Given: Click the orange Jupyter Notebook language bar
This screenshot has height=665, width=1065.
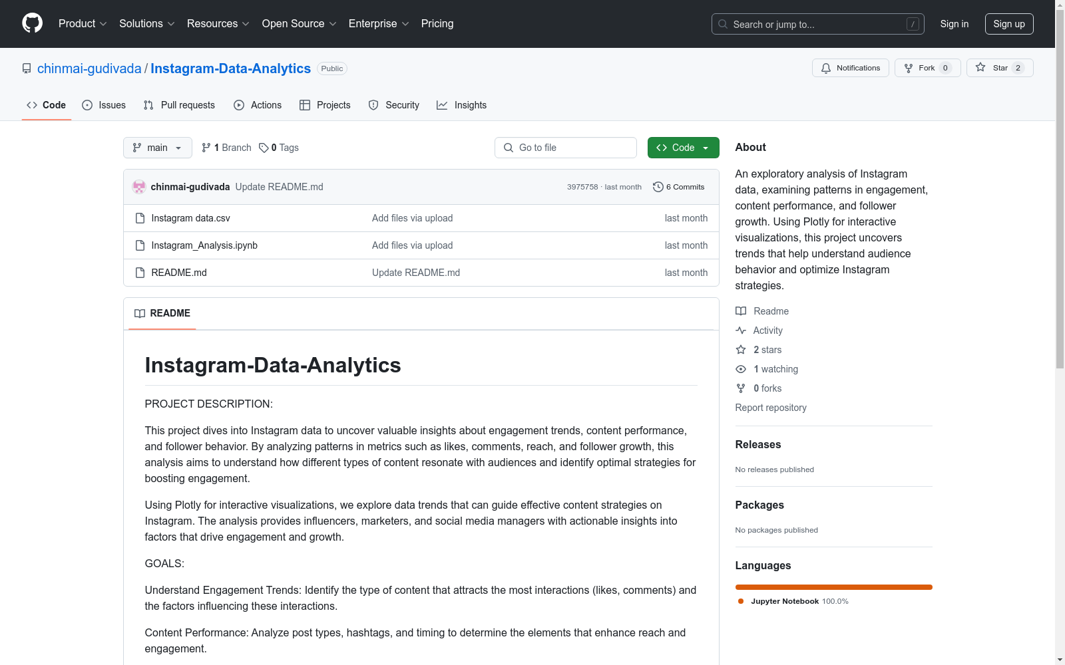Looking at the screenshot, I should [x=834, y=587].
